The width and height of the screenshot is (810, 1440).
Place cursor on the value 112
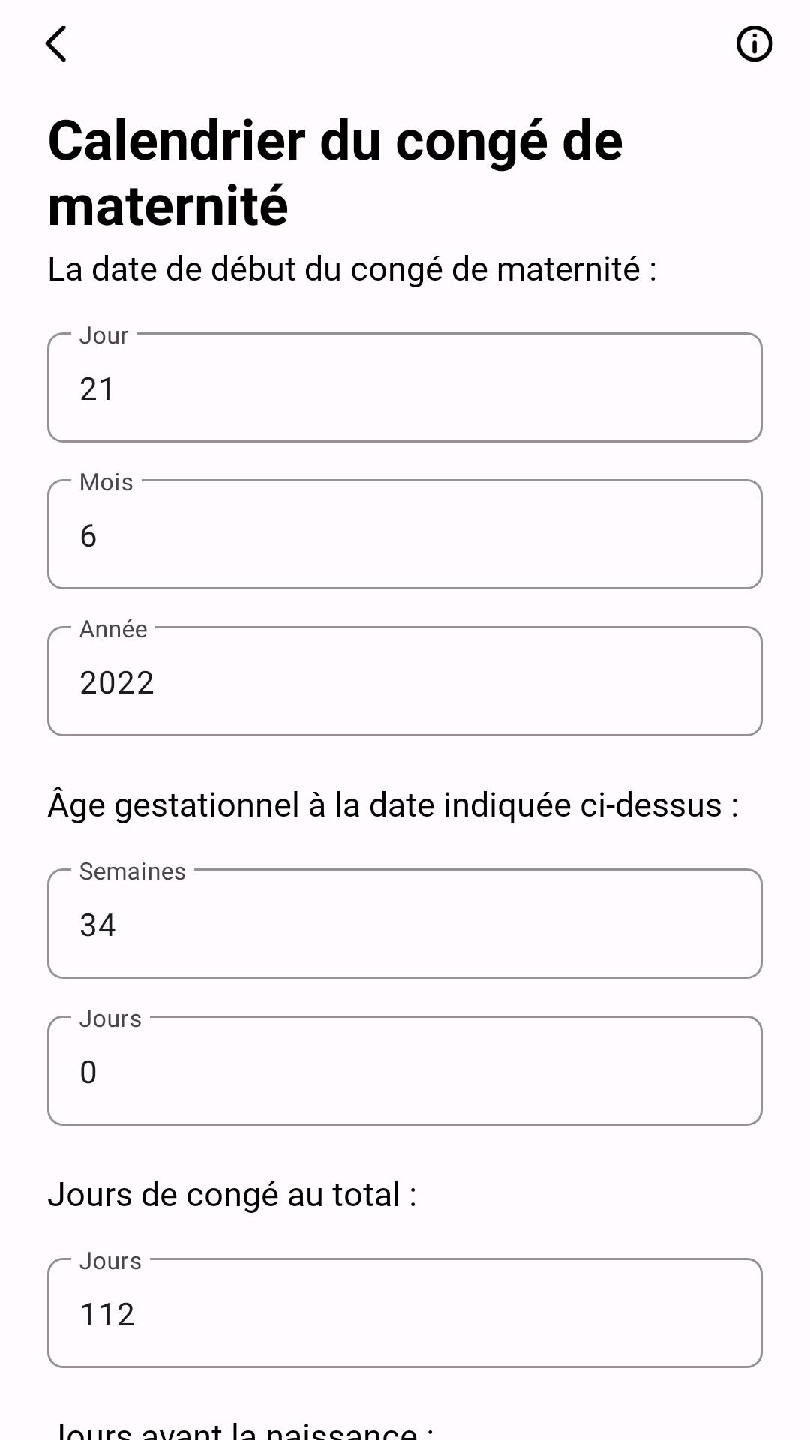107,1315
